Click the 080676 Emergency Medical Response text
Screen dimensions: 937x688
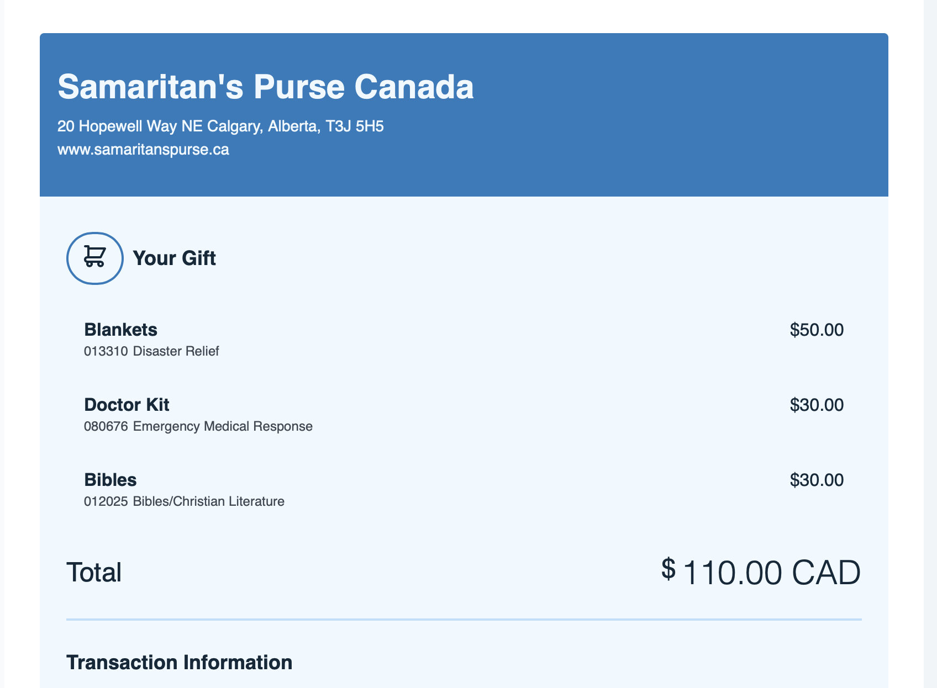pos(198,426)
